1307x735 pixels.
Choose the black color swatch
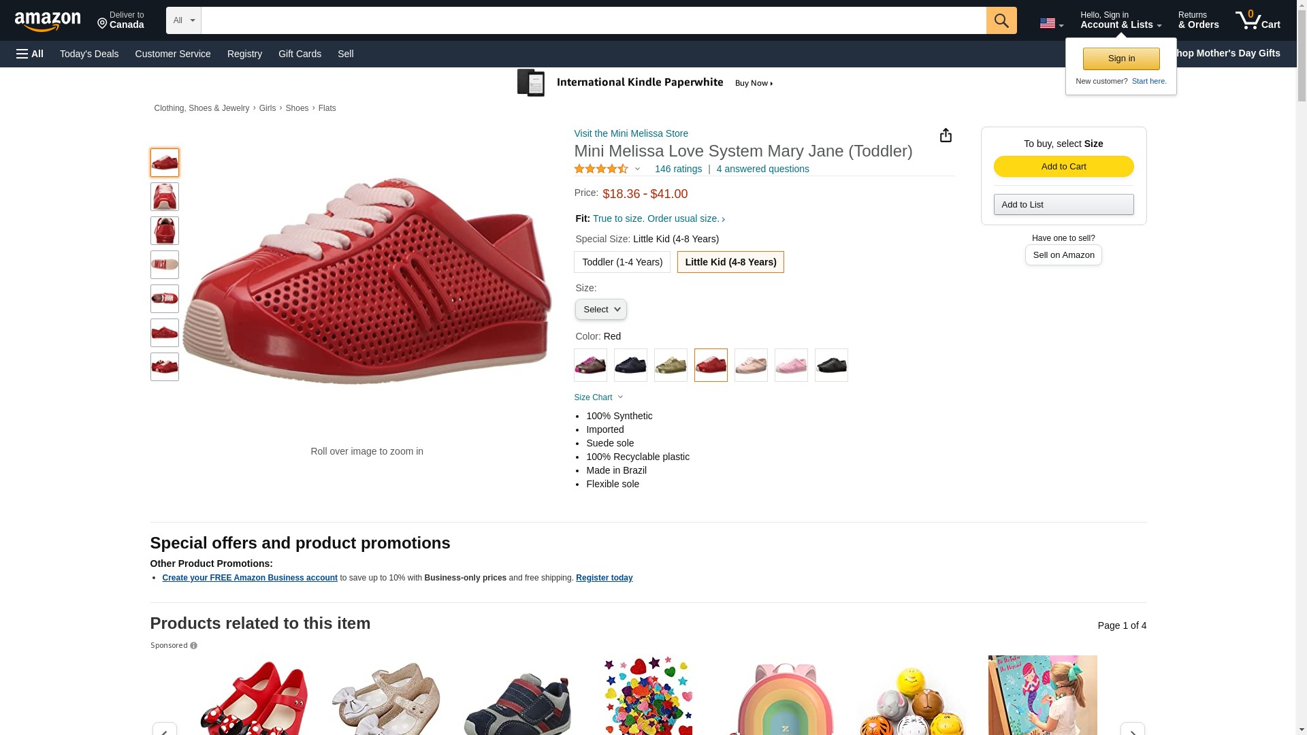(831, 365)
